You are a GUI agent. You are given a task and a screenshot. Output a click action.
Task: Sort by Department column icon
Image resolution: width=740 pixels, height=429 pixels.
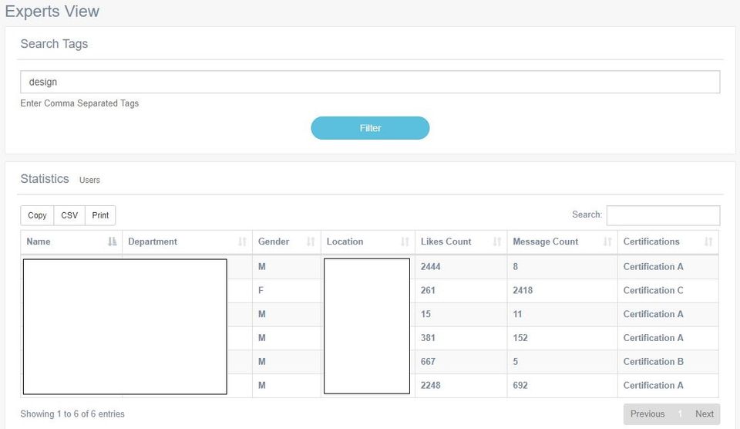[242, 242]
